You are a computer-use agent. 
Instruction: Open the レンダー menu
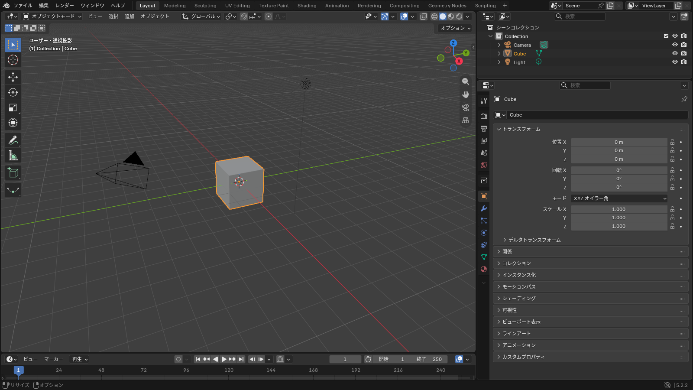(x=65, y=6)
